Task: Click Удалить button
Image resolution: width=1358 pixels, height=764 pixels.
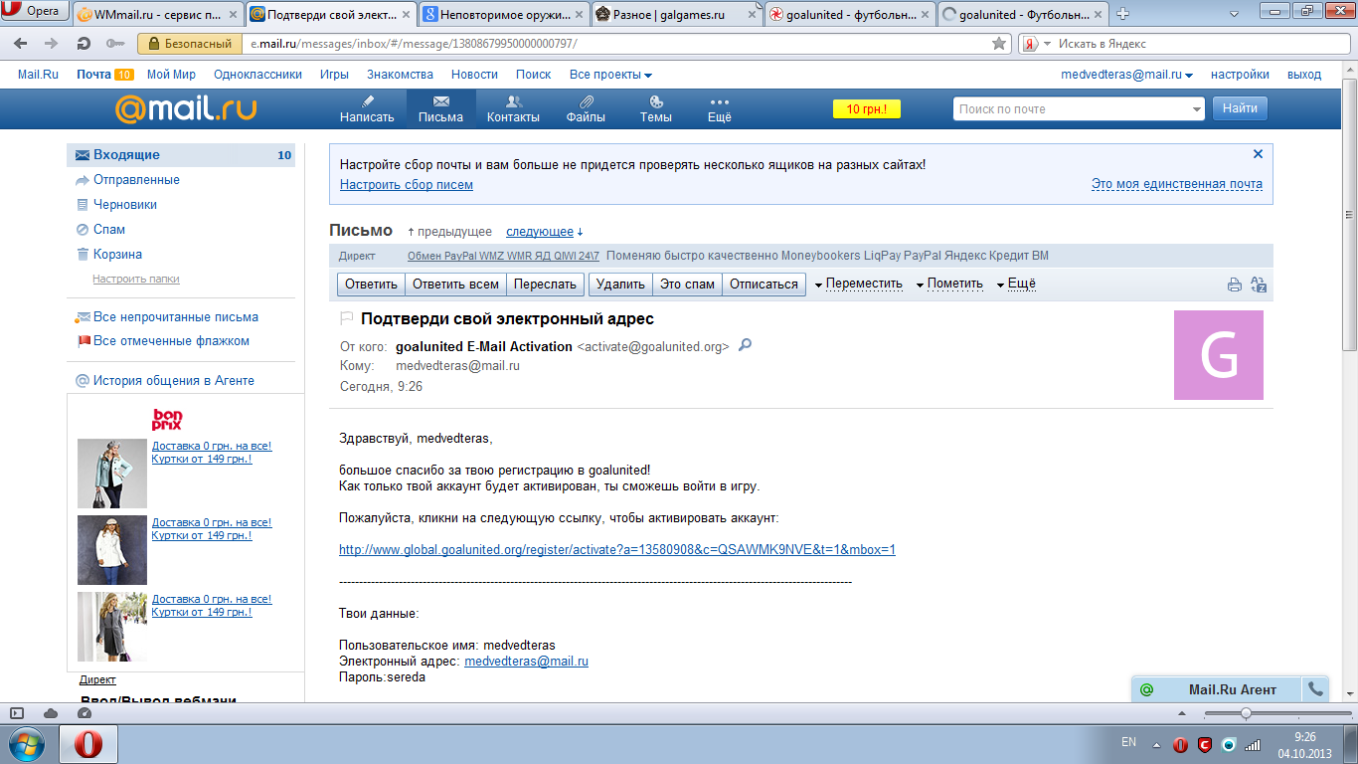Action: [x=620, y=284]
